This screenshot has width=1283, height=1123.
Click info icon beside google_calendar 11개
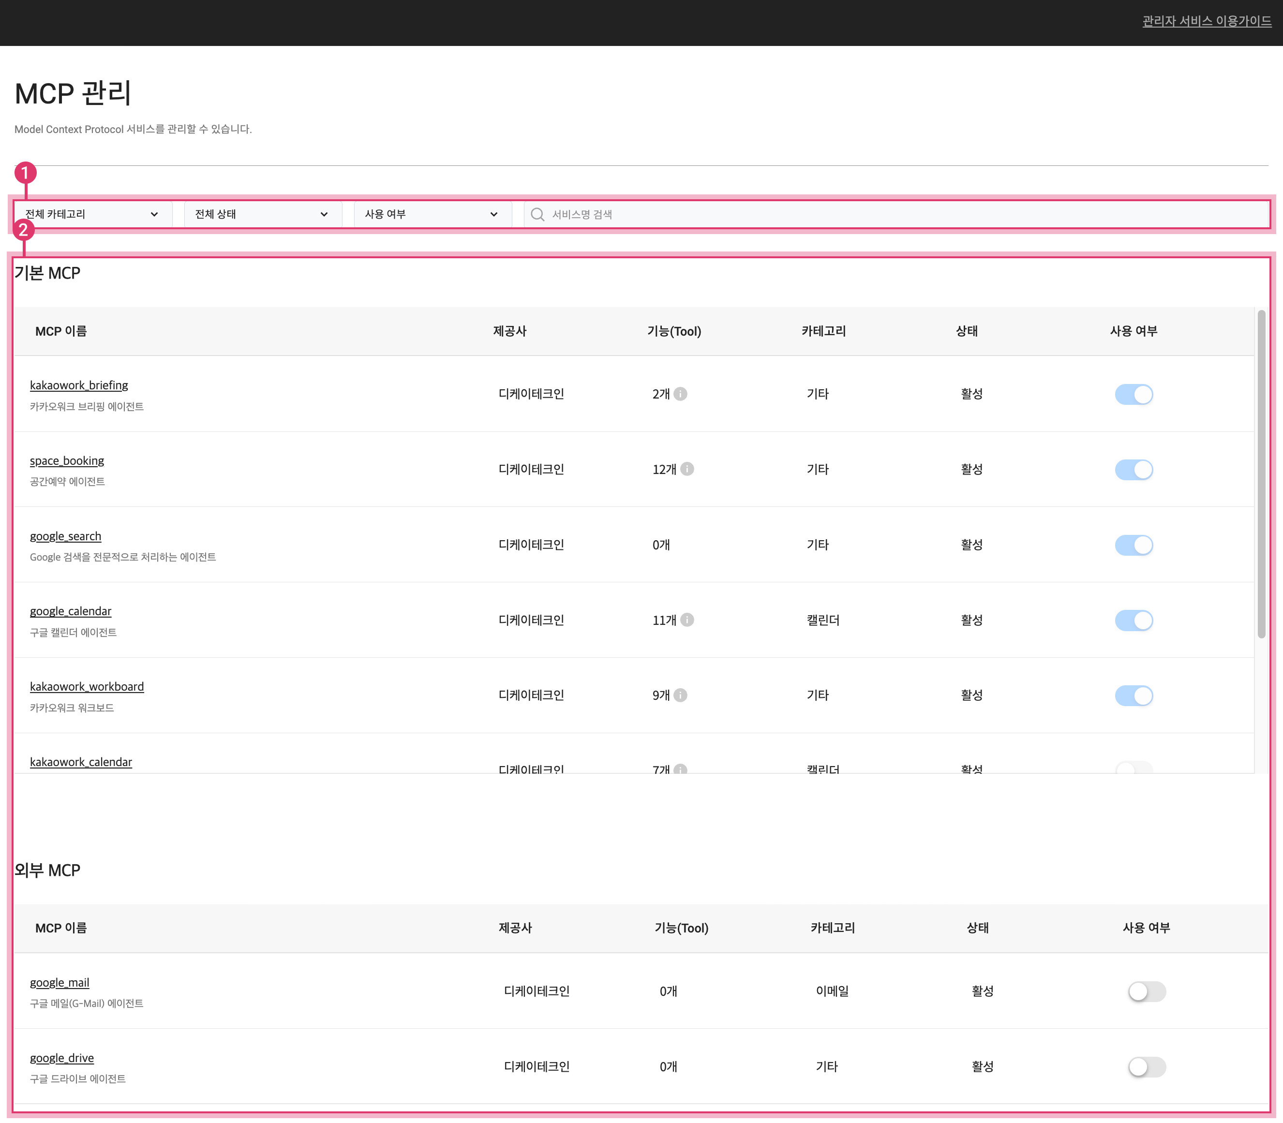click(687, 620)
